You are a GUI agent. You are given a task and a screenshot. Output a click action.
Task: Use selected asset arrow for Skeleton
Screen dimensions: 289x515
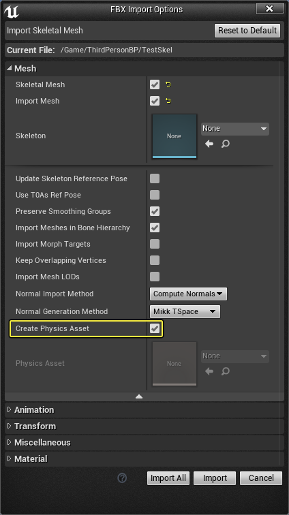[209, 144]
